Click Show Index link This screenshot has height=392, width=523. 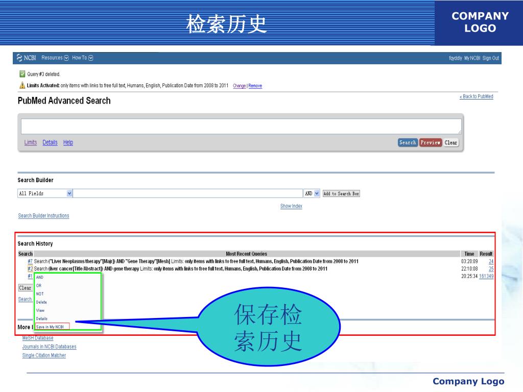coord(291,206)
